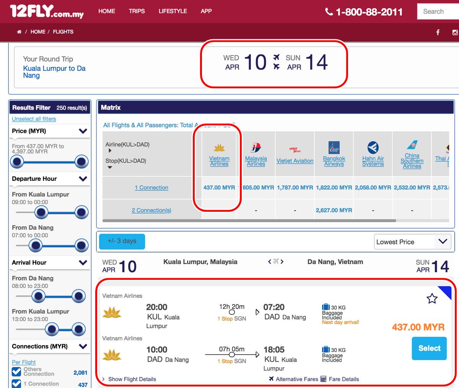Click the Instagram icon in header
The width and height of the screenshot is (459, 388).
(455, 32)
